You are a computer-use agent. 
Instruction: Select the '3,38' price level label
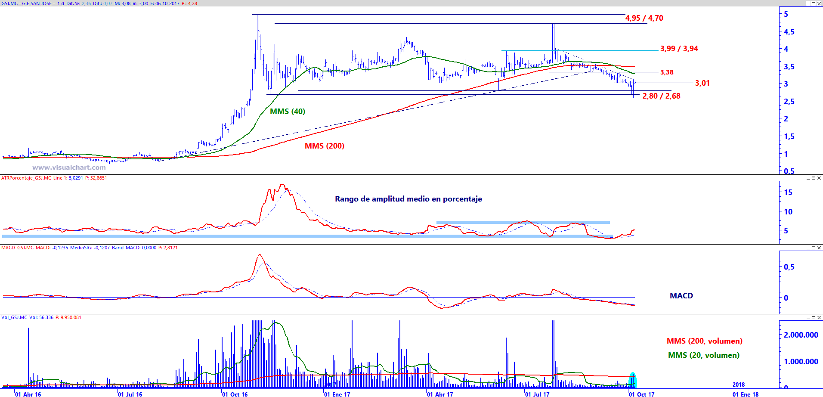coord(667,72)
